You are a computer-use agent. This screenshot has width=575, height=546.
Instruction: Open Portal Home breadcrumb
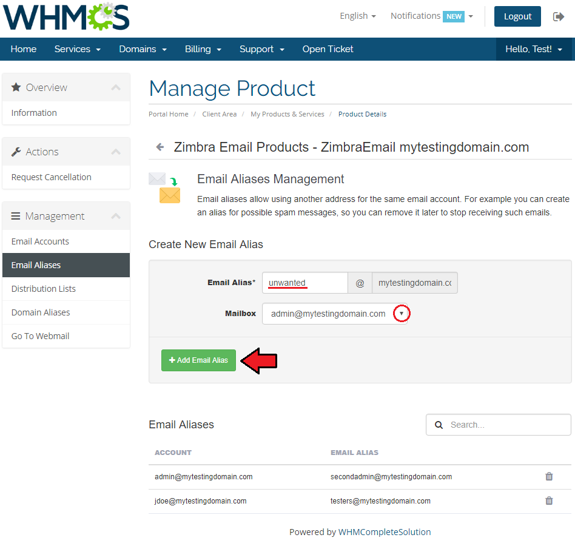click(x=169, y=114)
